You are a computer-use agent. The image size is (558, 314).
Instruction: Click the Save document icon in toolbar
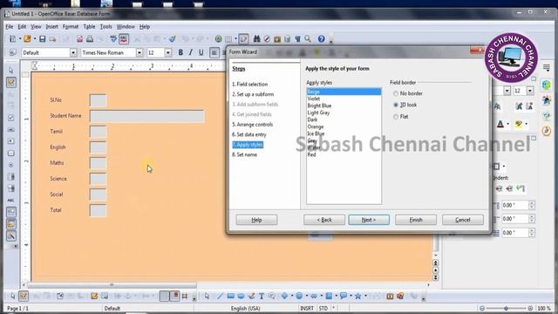[43, 38]
